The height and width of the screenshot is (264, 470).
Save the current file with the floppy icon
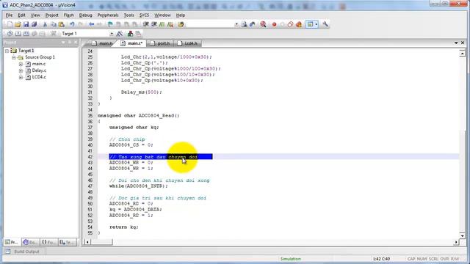click(26, 24)
